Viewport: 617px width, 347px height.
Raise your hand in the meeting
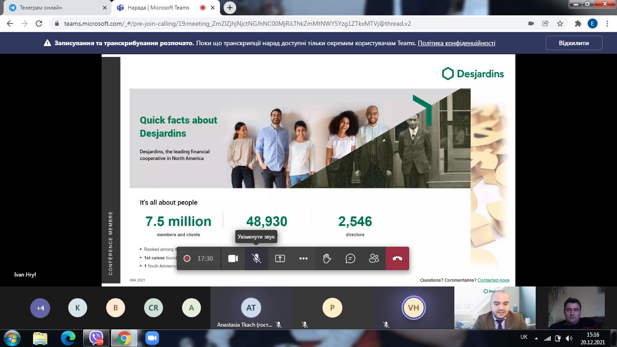point(327,258)
